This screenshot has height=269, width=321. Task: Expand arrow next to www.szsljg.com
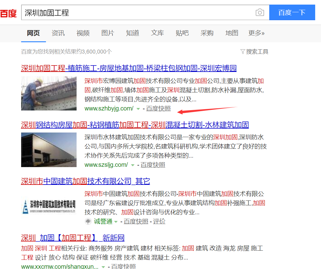pyautogui.click(x=133, y=165)
